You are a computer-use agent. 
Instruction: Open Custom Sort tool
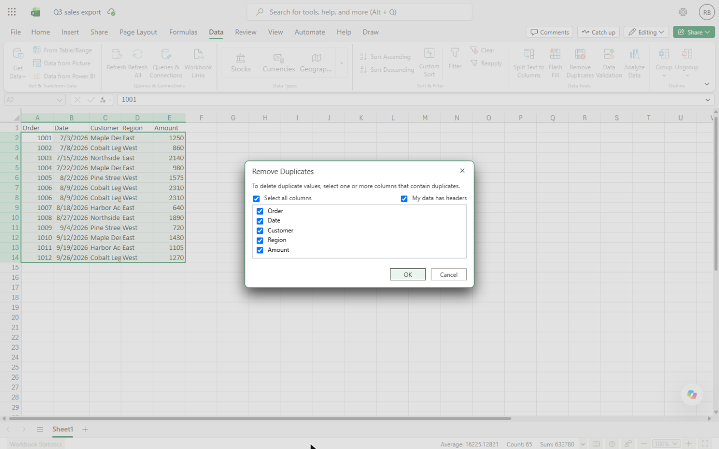tap(429, 63)
